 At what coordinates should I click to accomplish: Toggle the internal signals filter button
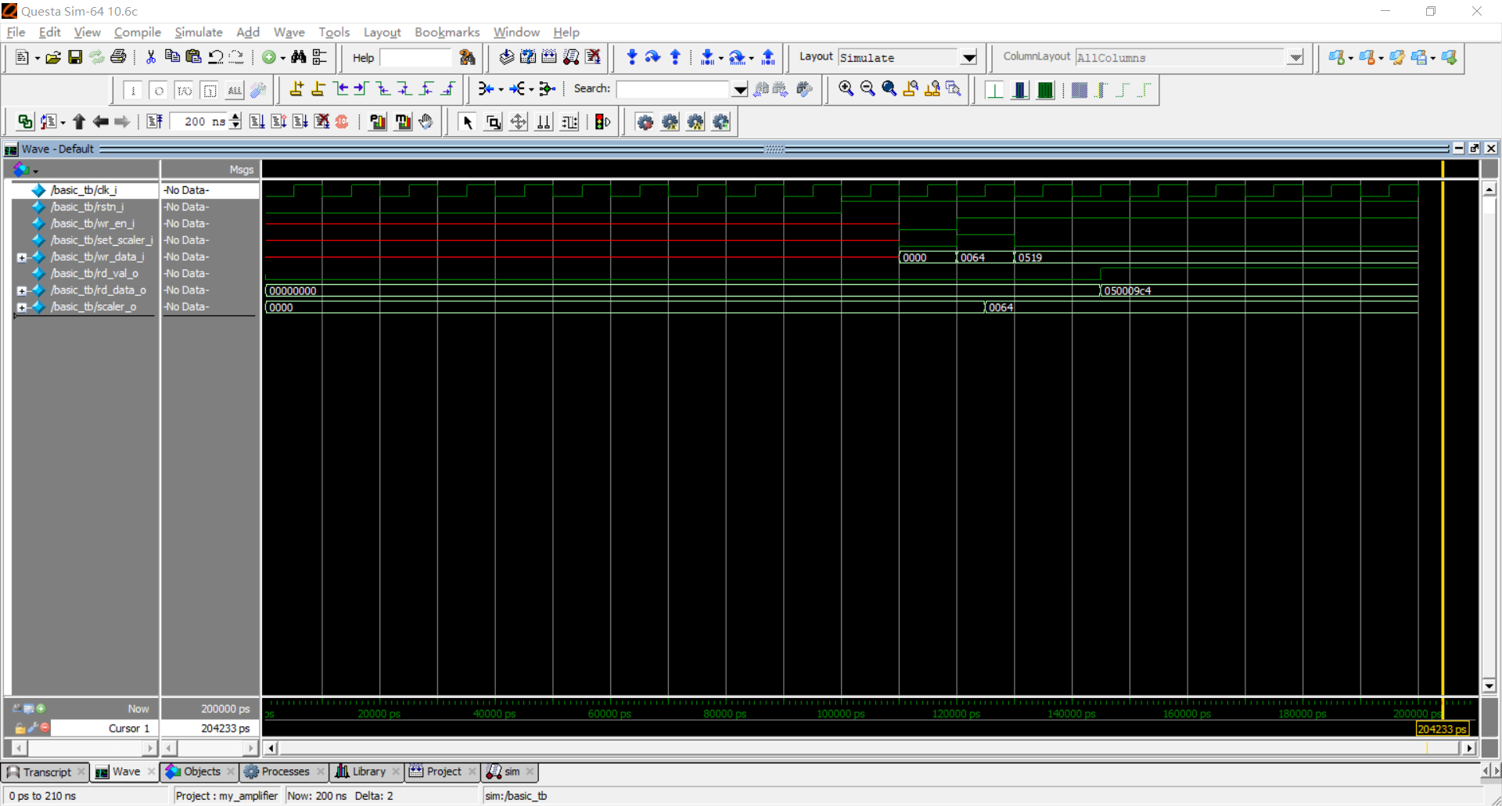[x=210, y=91]
